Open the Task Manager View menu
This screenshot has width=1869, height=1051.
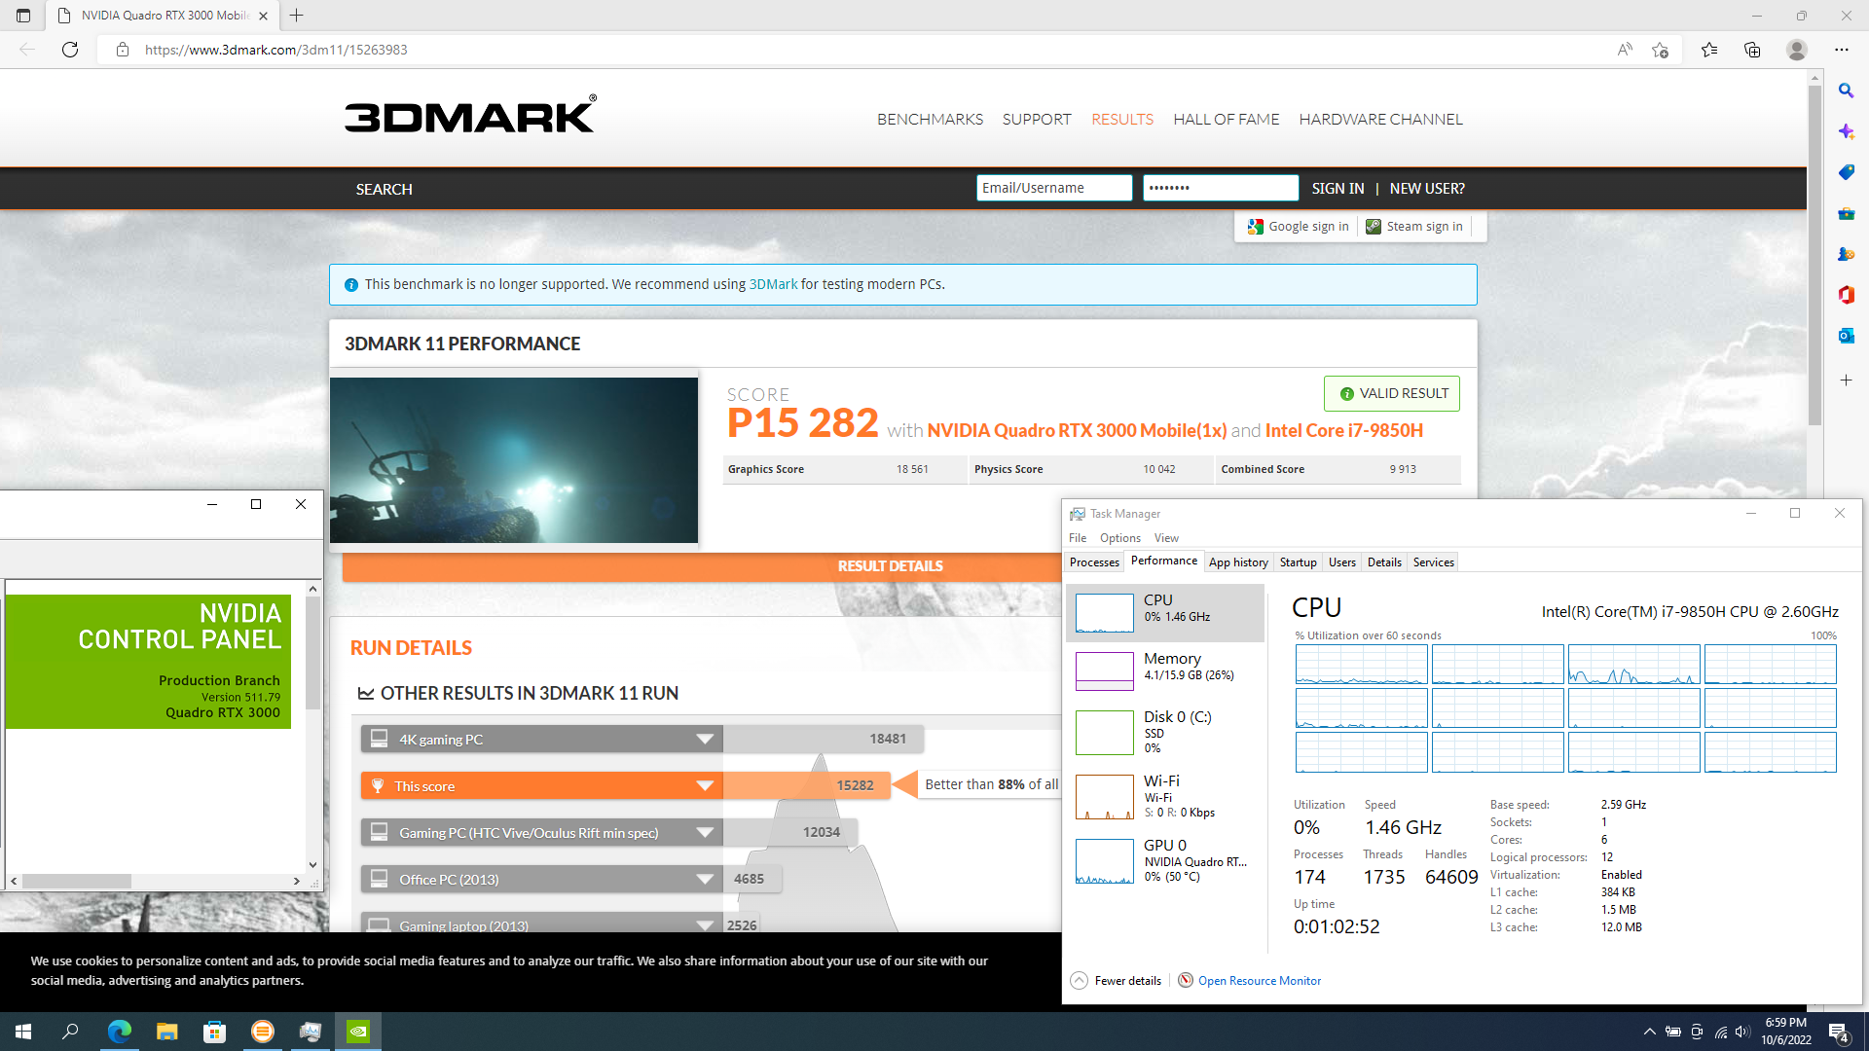point(1166,538)
